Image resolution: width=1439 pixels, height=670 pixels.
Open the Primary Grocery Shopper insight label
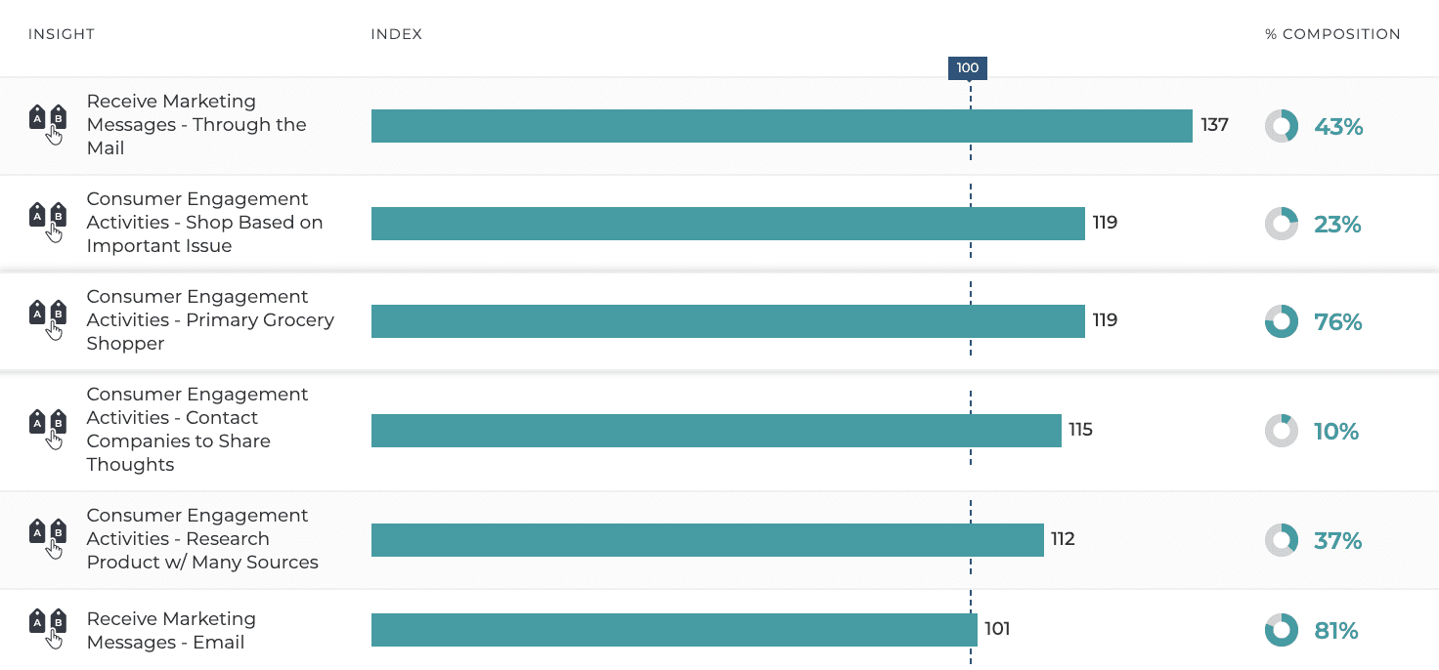tap(210, 320)
